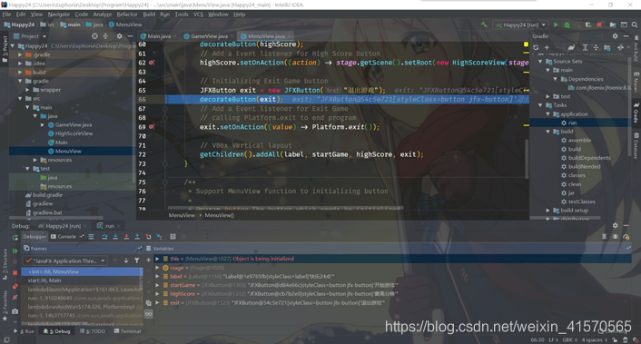Select MenuView file in project tree
Viewport: 641px width, 344px height.
pos(68,152)
